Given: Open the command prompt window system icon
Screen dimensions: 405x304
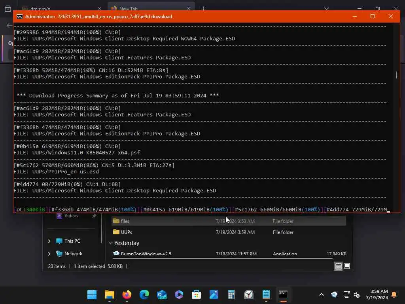Looking at the screenshot, I should tap(20, 17).
